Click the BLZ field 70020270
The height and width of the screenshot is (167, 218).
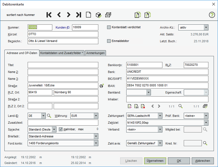(x=196, y=65)
